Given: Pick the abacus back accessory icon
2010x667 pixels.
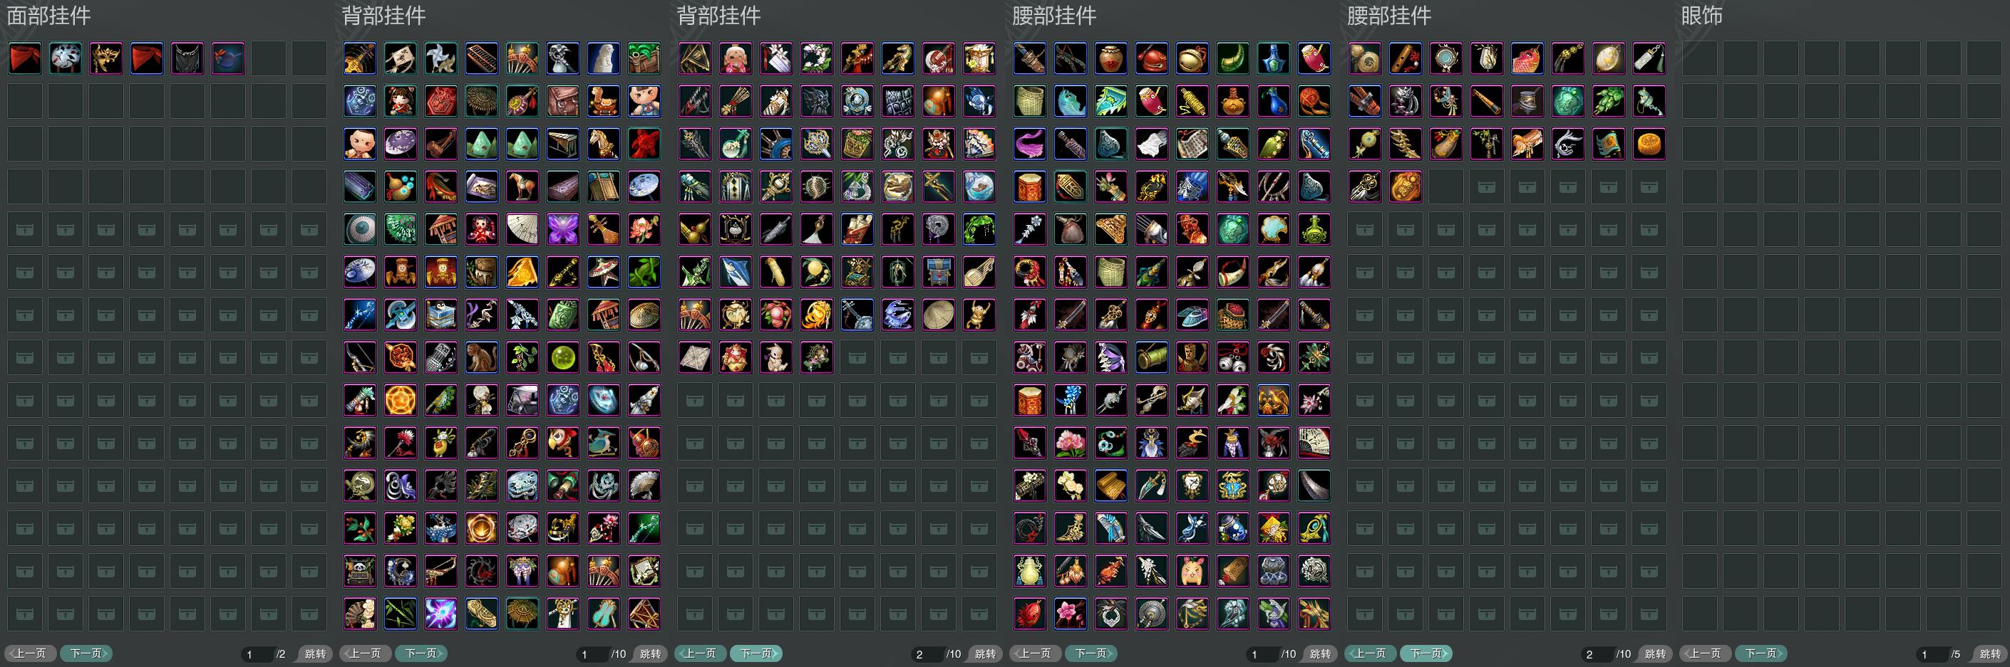Looking at the screenshot, I should tap(481, 58).
